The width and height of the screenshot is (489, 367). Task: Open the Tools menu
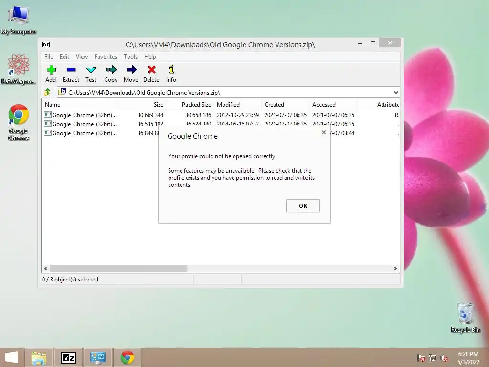pos(130,57)
